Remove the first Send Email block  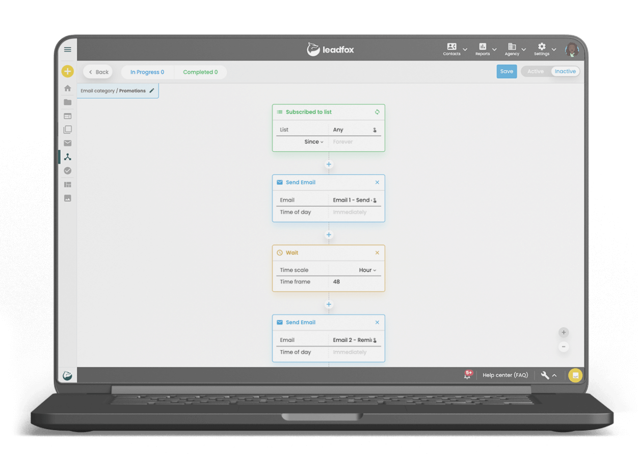tap(377, 182)
